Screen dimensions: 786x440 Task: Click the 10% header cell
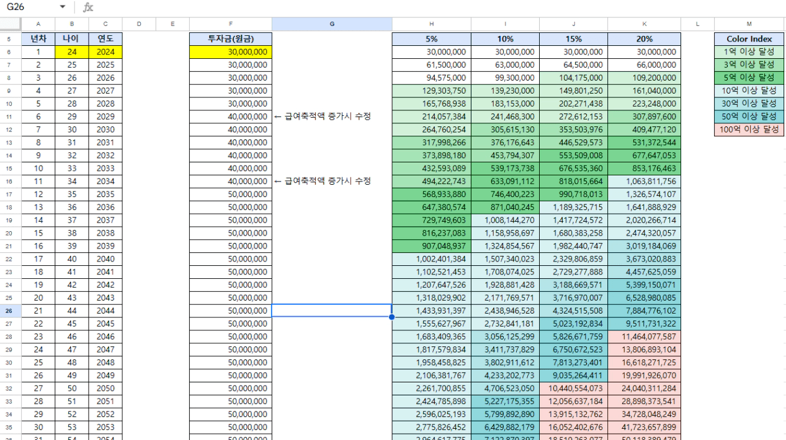click(506, 39)
